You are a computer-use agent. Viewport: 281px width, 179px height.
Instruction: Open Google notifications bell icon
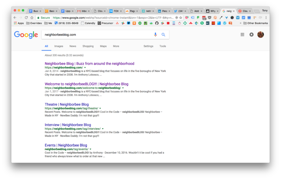coord(251,34)
